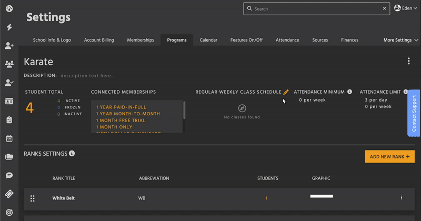421x221 pixels.
Task: Open the add student sidebar icon
Action: click(9, 46)
